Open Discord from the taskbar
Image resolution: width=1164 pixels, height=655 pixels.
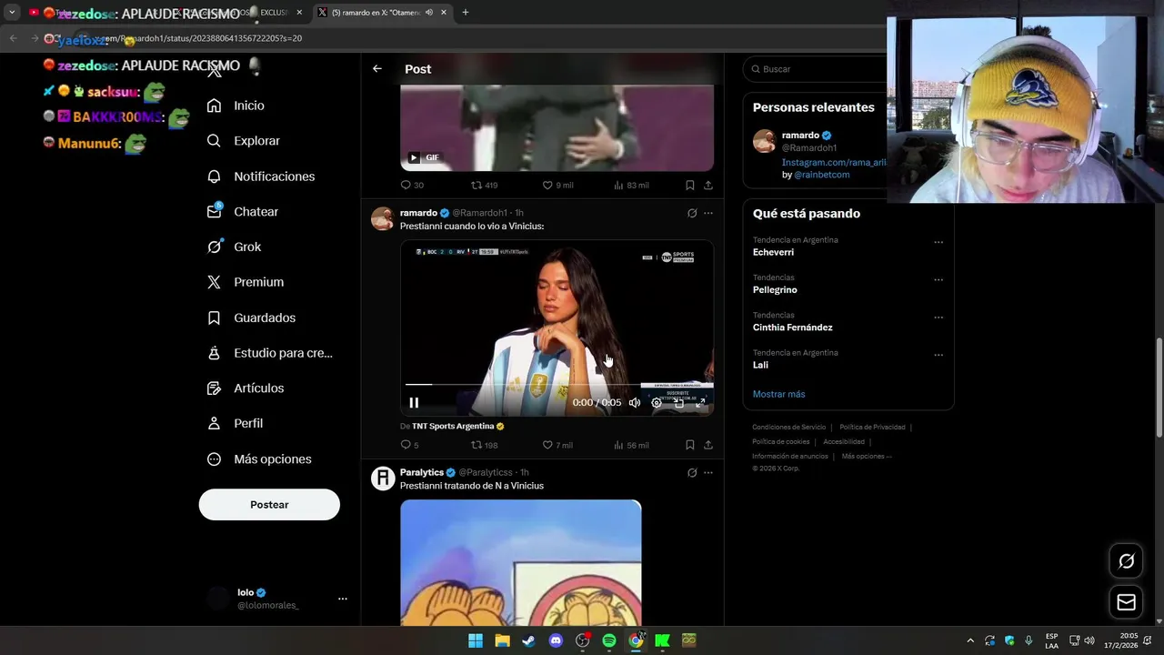point(556,640)
